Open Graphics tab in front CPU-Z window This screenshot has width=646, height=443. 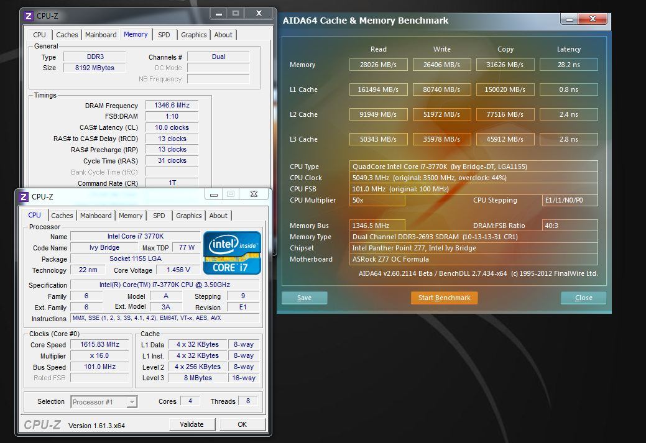[188, 216]
